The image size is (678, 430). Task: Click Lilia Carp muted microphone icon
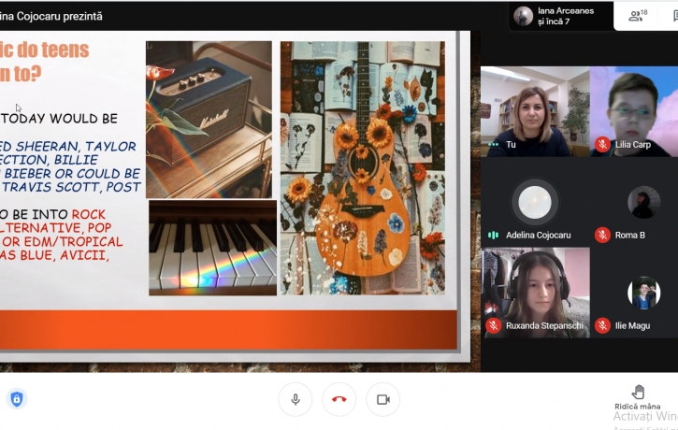(602, 144)
